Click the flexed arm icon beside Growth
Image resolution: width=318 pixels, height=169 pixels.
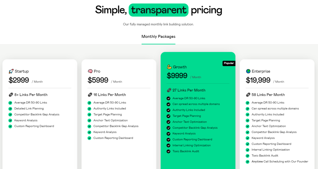coord(169,67)
